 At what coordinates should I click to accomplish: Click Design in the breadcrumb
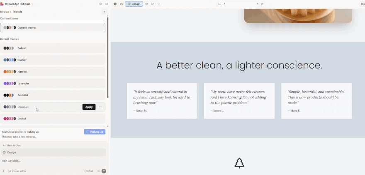pyautogui.click(x=4, y=12)
